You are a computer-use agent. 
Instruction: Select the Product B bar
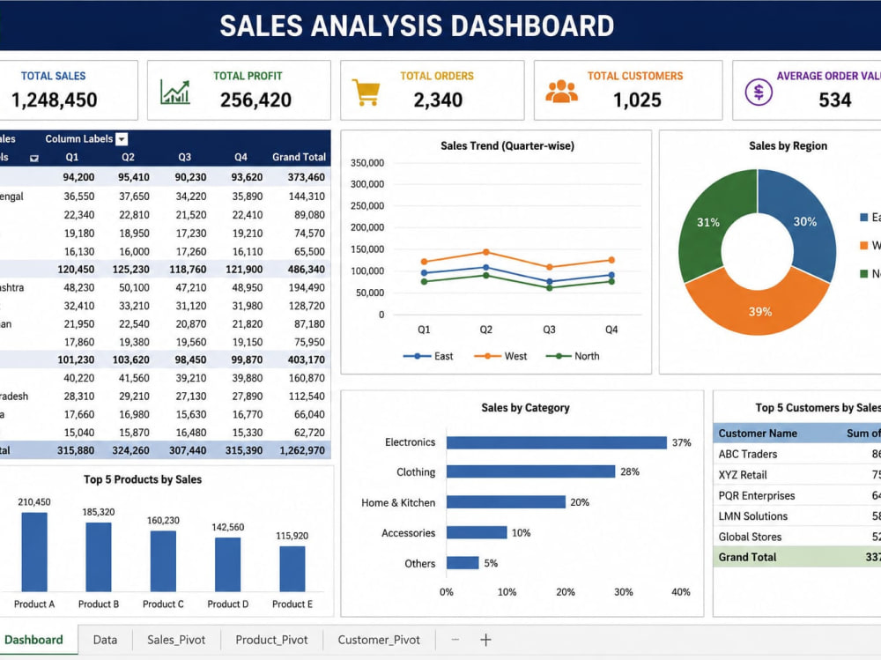tap(99, 557)
